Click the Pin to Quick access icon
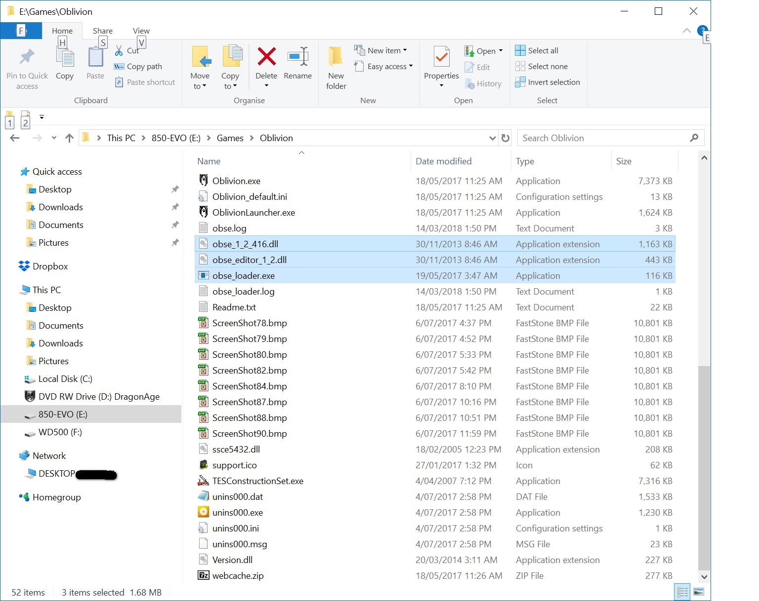This screenshot has height=601, width=759. coord(27,58)
